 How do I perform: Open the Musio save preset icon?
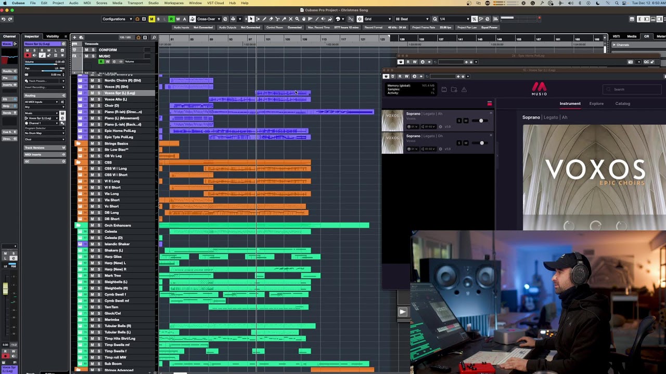(x=444, y=89)
